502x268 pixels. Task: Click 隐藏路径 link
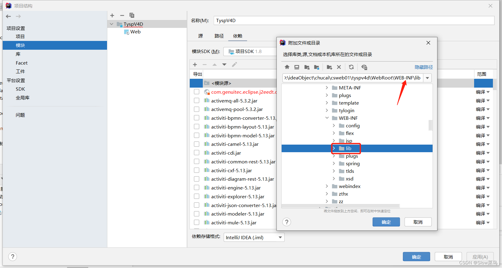423,67
